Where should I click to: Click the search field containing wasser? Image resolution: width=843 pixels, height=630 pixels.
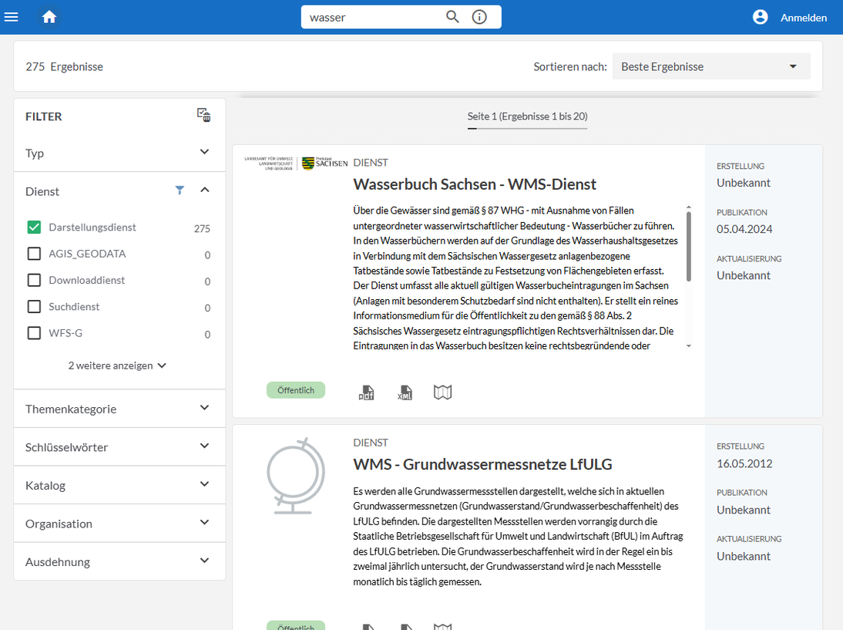[x=370, y=16]
